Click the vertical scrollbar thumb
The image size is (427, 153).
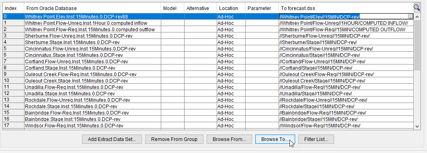pyautogui.click(x=417, y=45)
